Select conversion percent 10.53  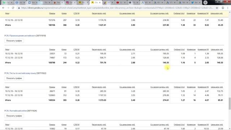(207, 129)
